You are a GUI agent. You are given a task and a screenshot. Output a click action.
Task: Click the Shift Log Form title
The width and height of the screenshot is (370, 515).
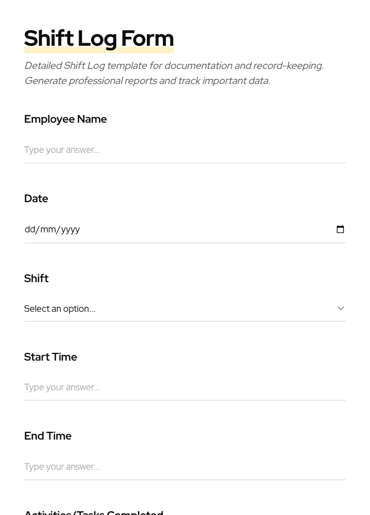(99, 38)
